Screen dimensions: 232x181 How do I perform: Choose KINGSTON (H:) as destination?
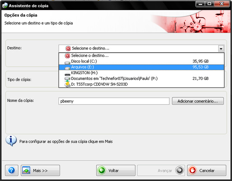point(142,73)
